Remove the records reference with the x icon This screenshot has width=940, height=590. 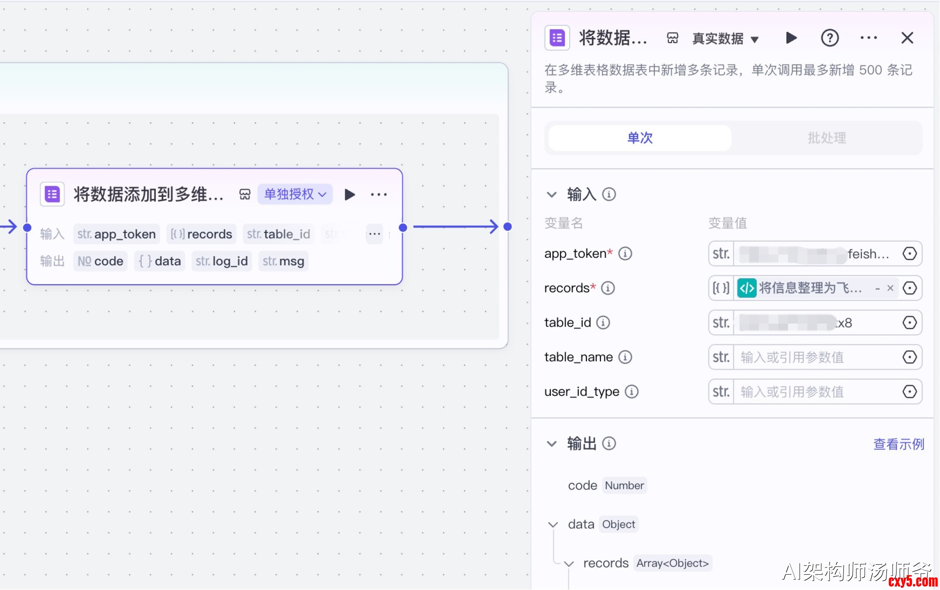point(890,288)
